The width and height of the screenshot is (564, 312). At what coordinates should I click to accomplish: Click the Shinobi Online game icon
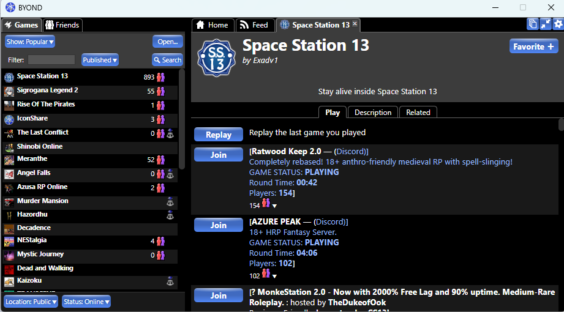[x=9, y=147]
